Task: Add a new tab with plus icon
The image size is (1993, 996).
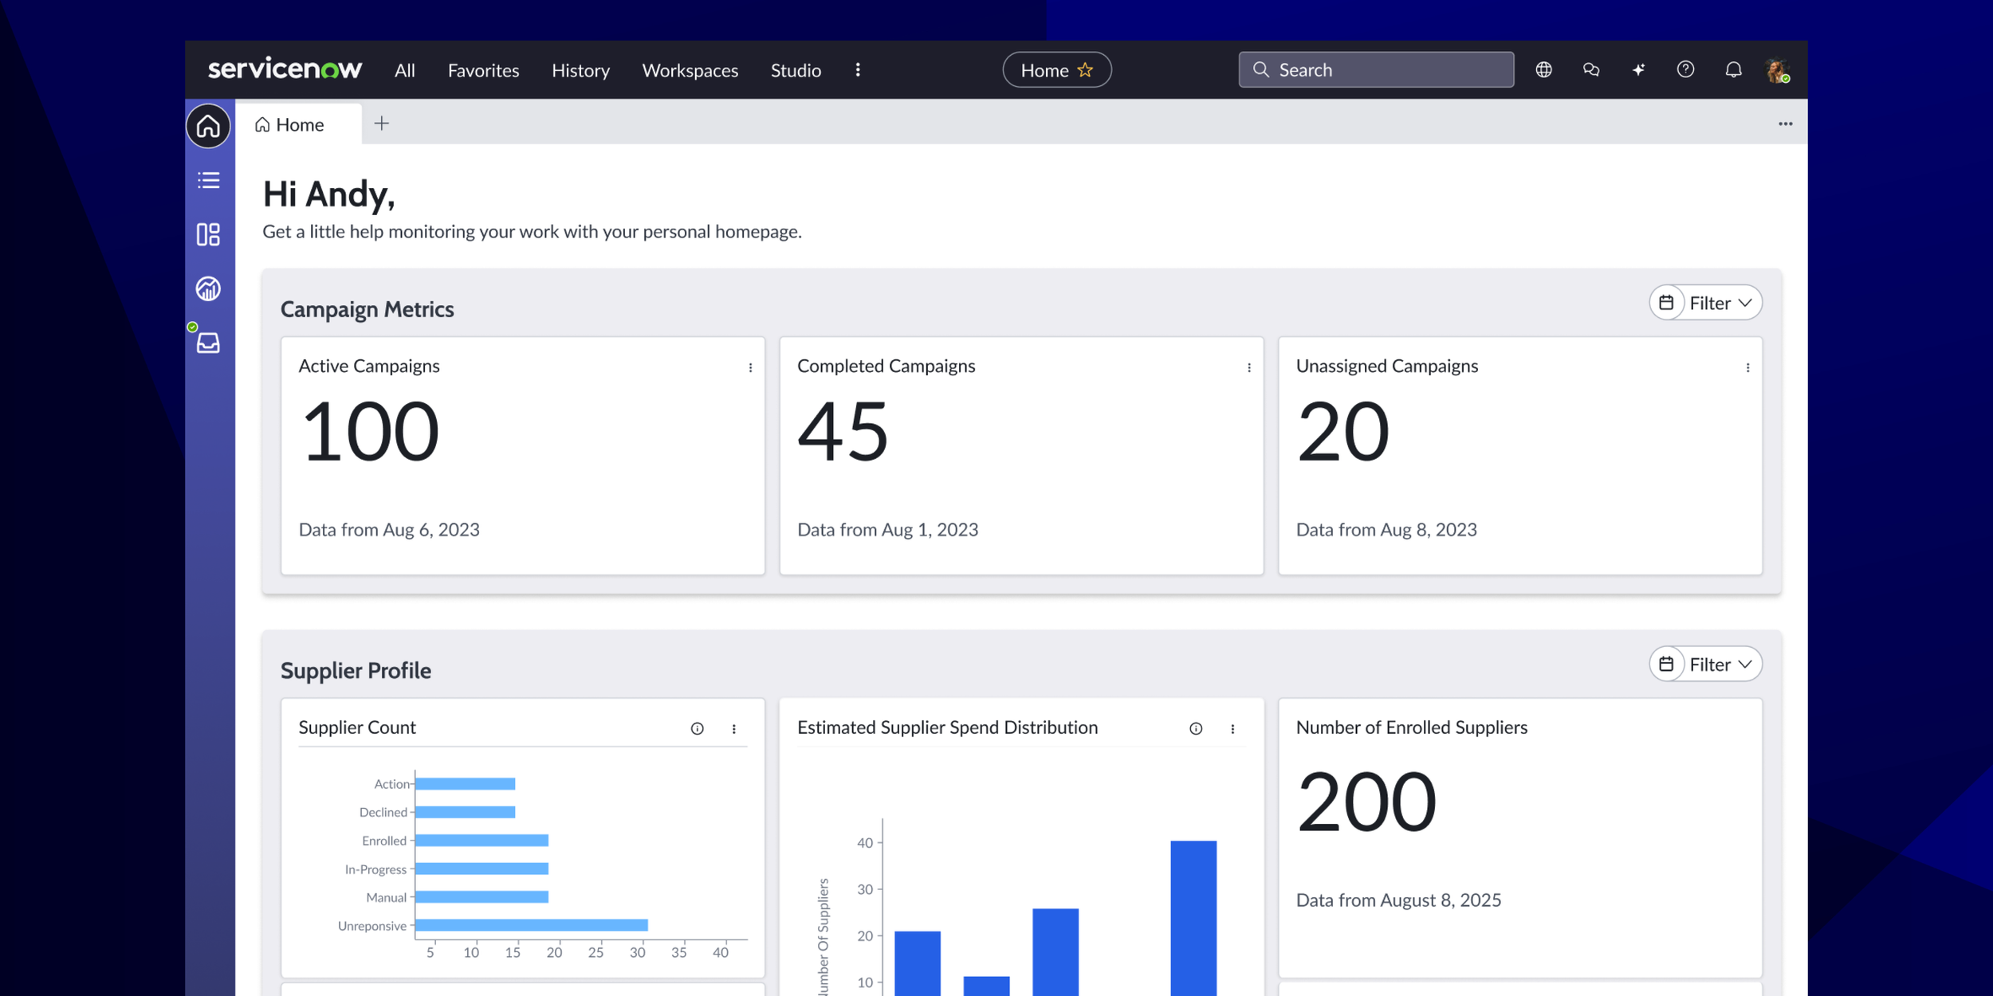Action: tap(382, 124)
